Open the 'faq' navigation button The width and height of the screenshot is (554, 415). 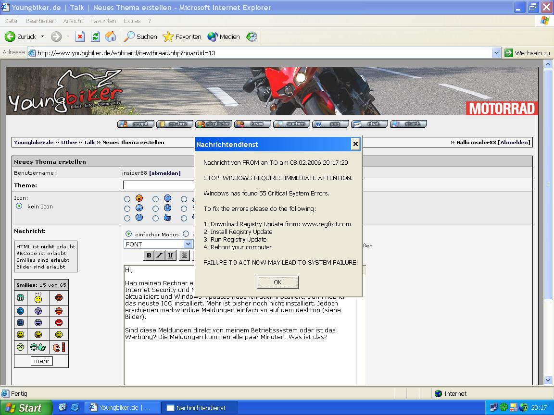330,124
